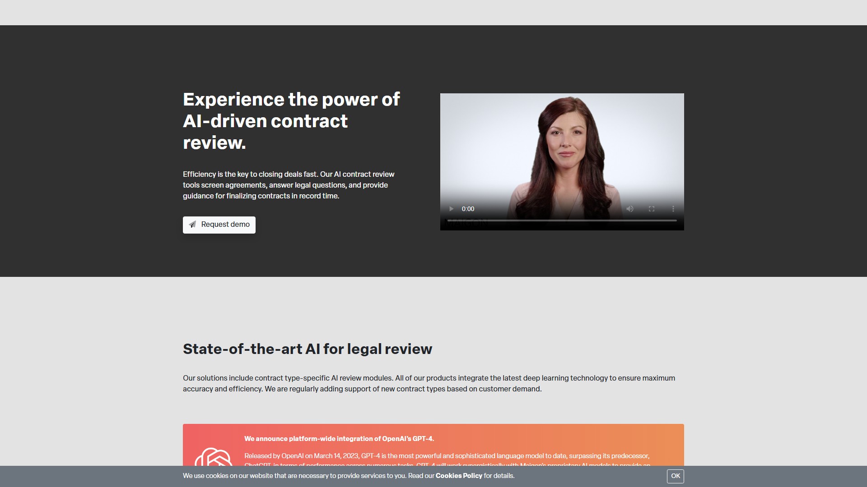The width and height of the screenshot is (867, 487).
Task: Enter fullscreen mode on the video
Action: [652, 209]
